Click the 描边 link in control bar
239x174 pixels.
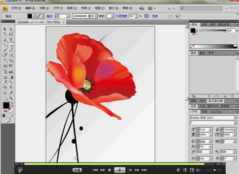(x=49, y=16)
